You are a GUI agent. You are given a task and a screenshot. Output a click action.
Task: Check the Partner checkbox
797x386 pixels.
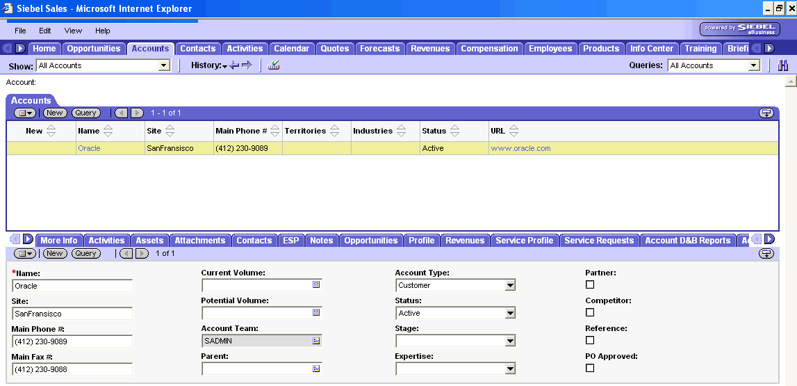pos(590,284)
